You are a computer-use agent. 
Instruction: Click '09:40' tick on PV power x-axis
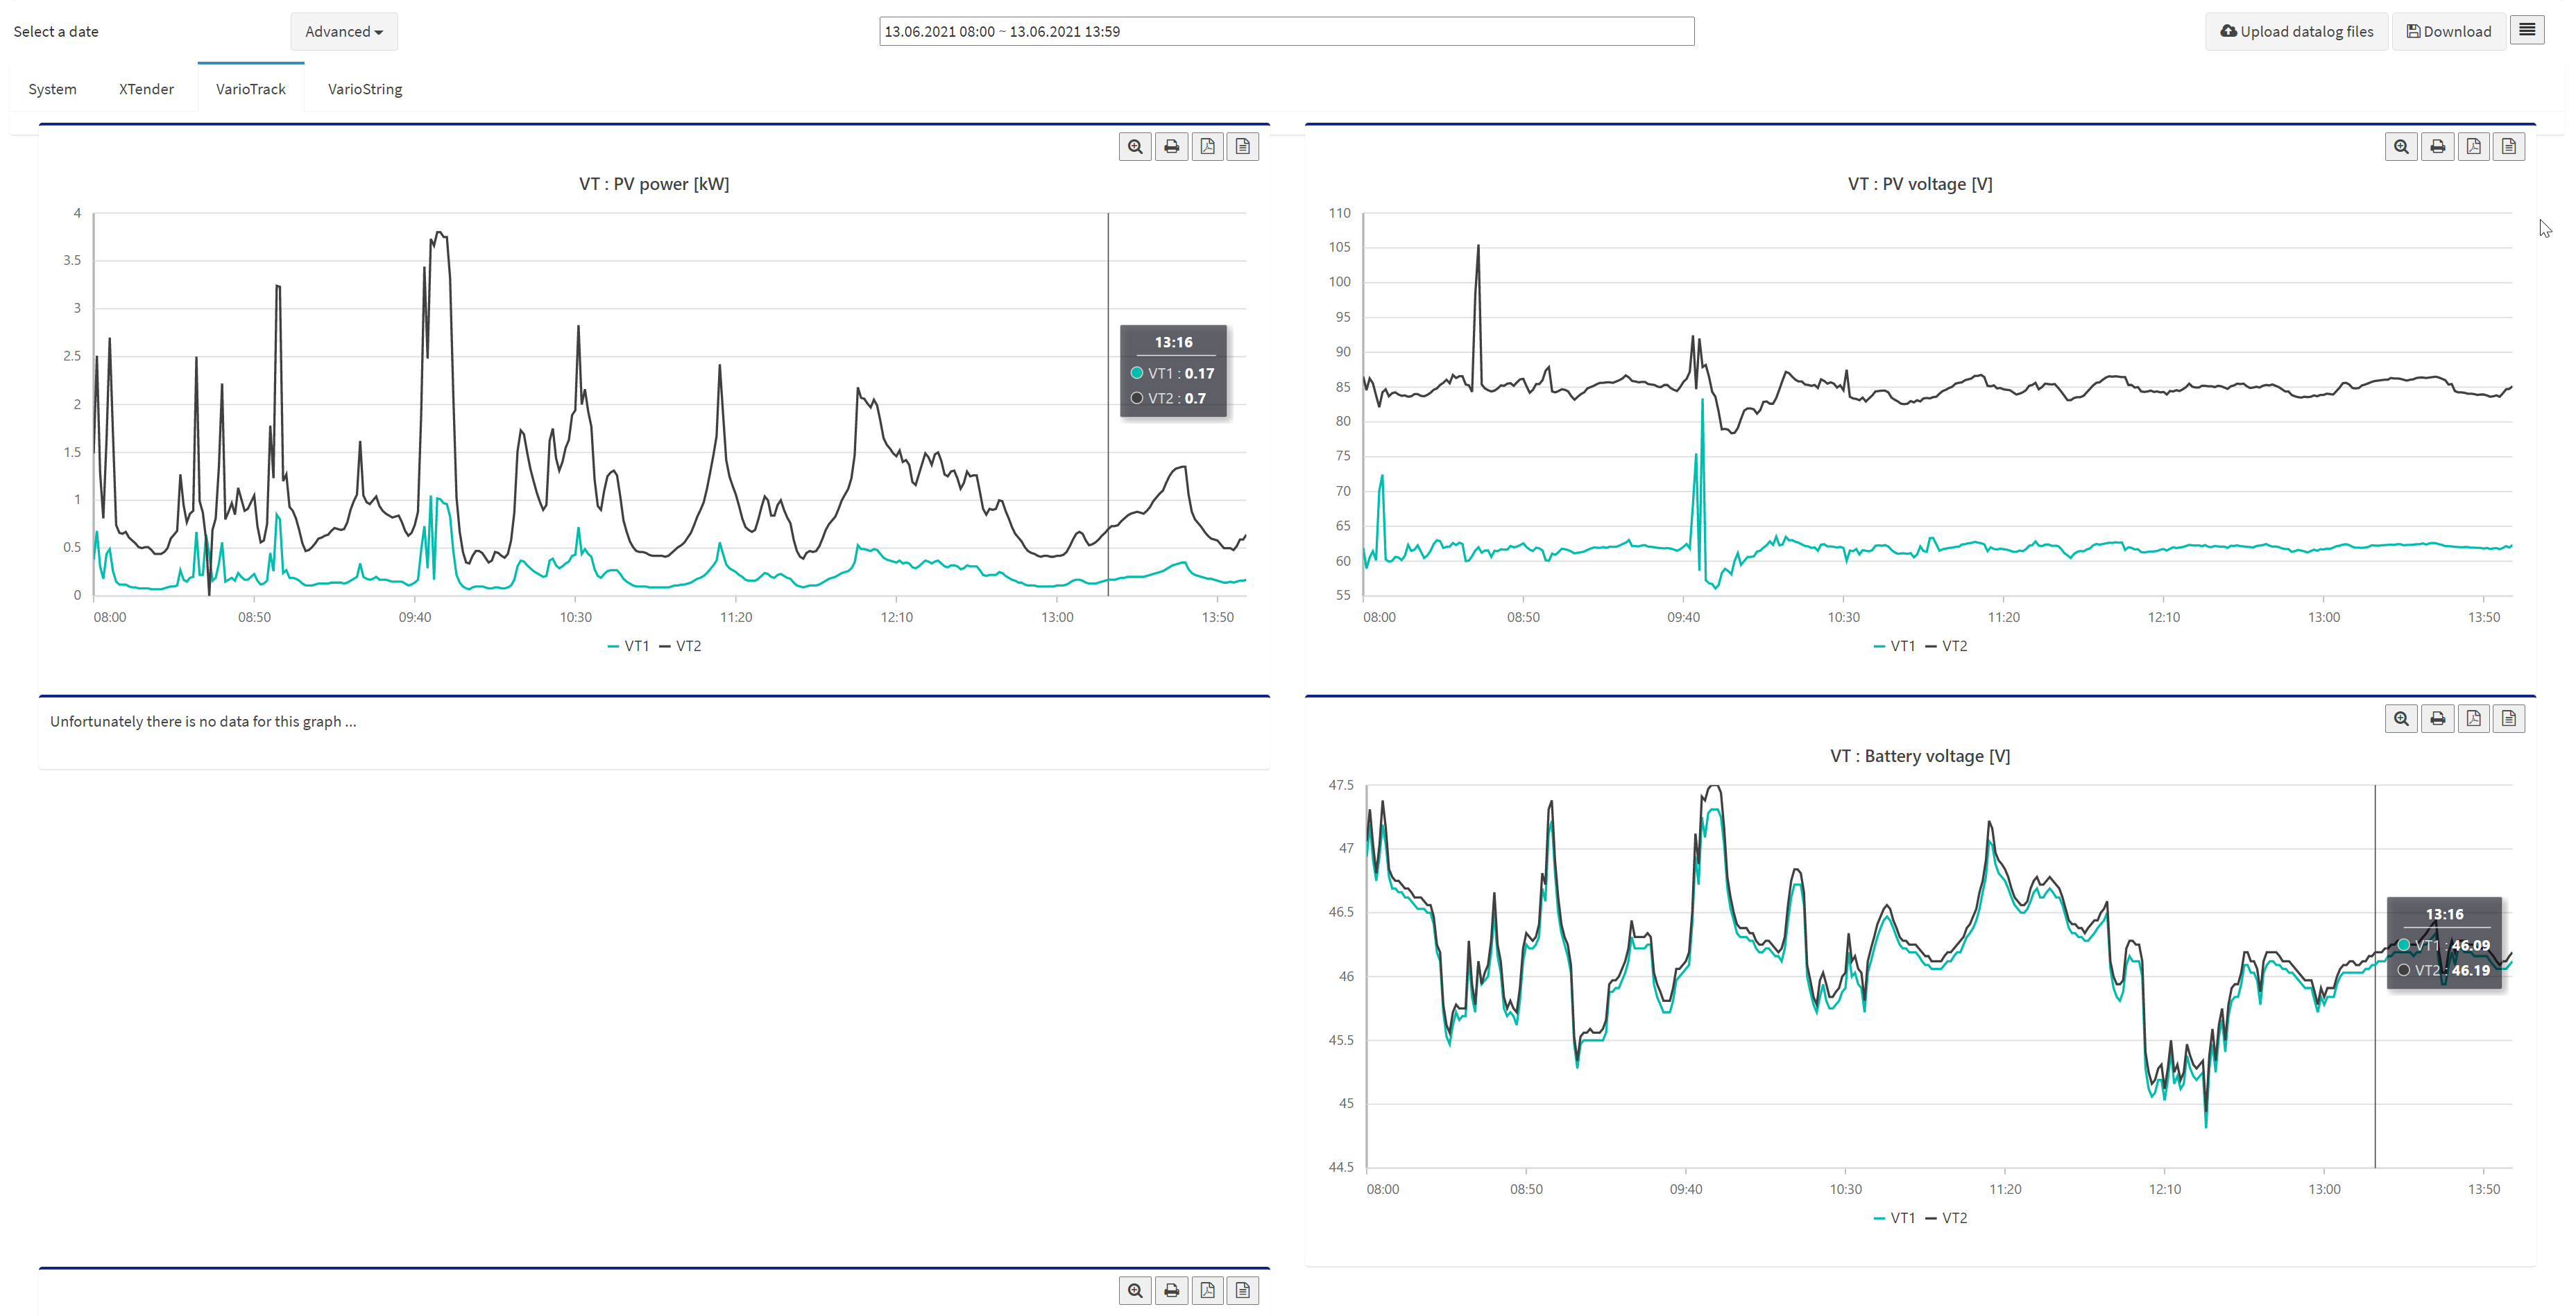415,618
